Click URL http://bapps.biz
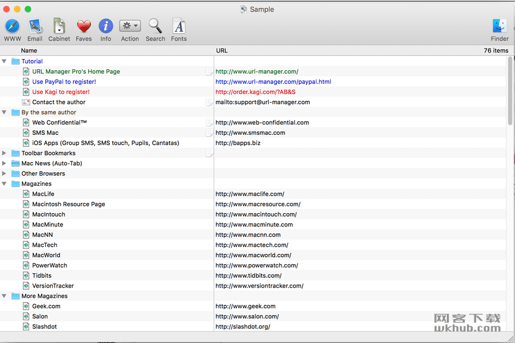 (238, 143)
